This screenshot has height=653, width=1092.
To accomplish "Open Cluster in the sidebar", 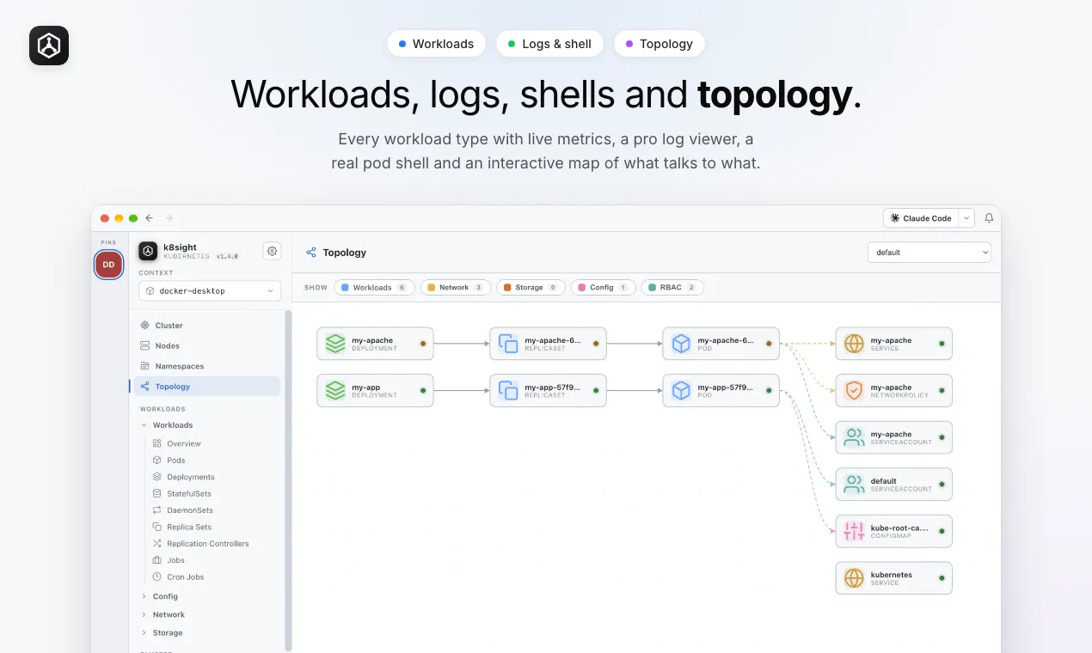I will click(x=207, y=326).
